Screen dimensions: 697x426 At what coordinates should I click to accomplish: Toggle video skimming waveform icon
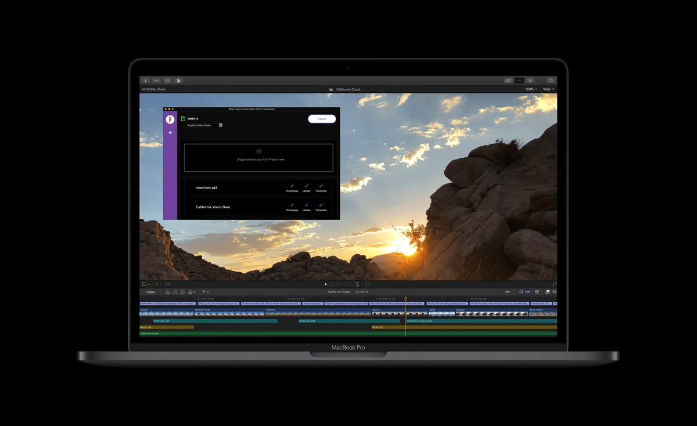pos(508,292)
